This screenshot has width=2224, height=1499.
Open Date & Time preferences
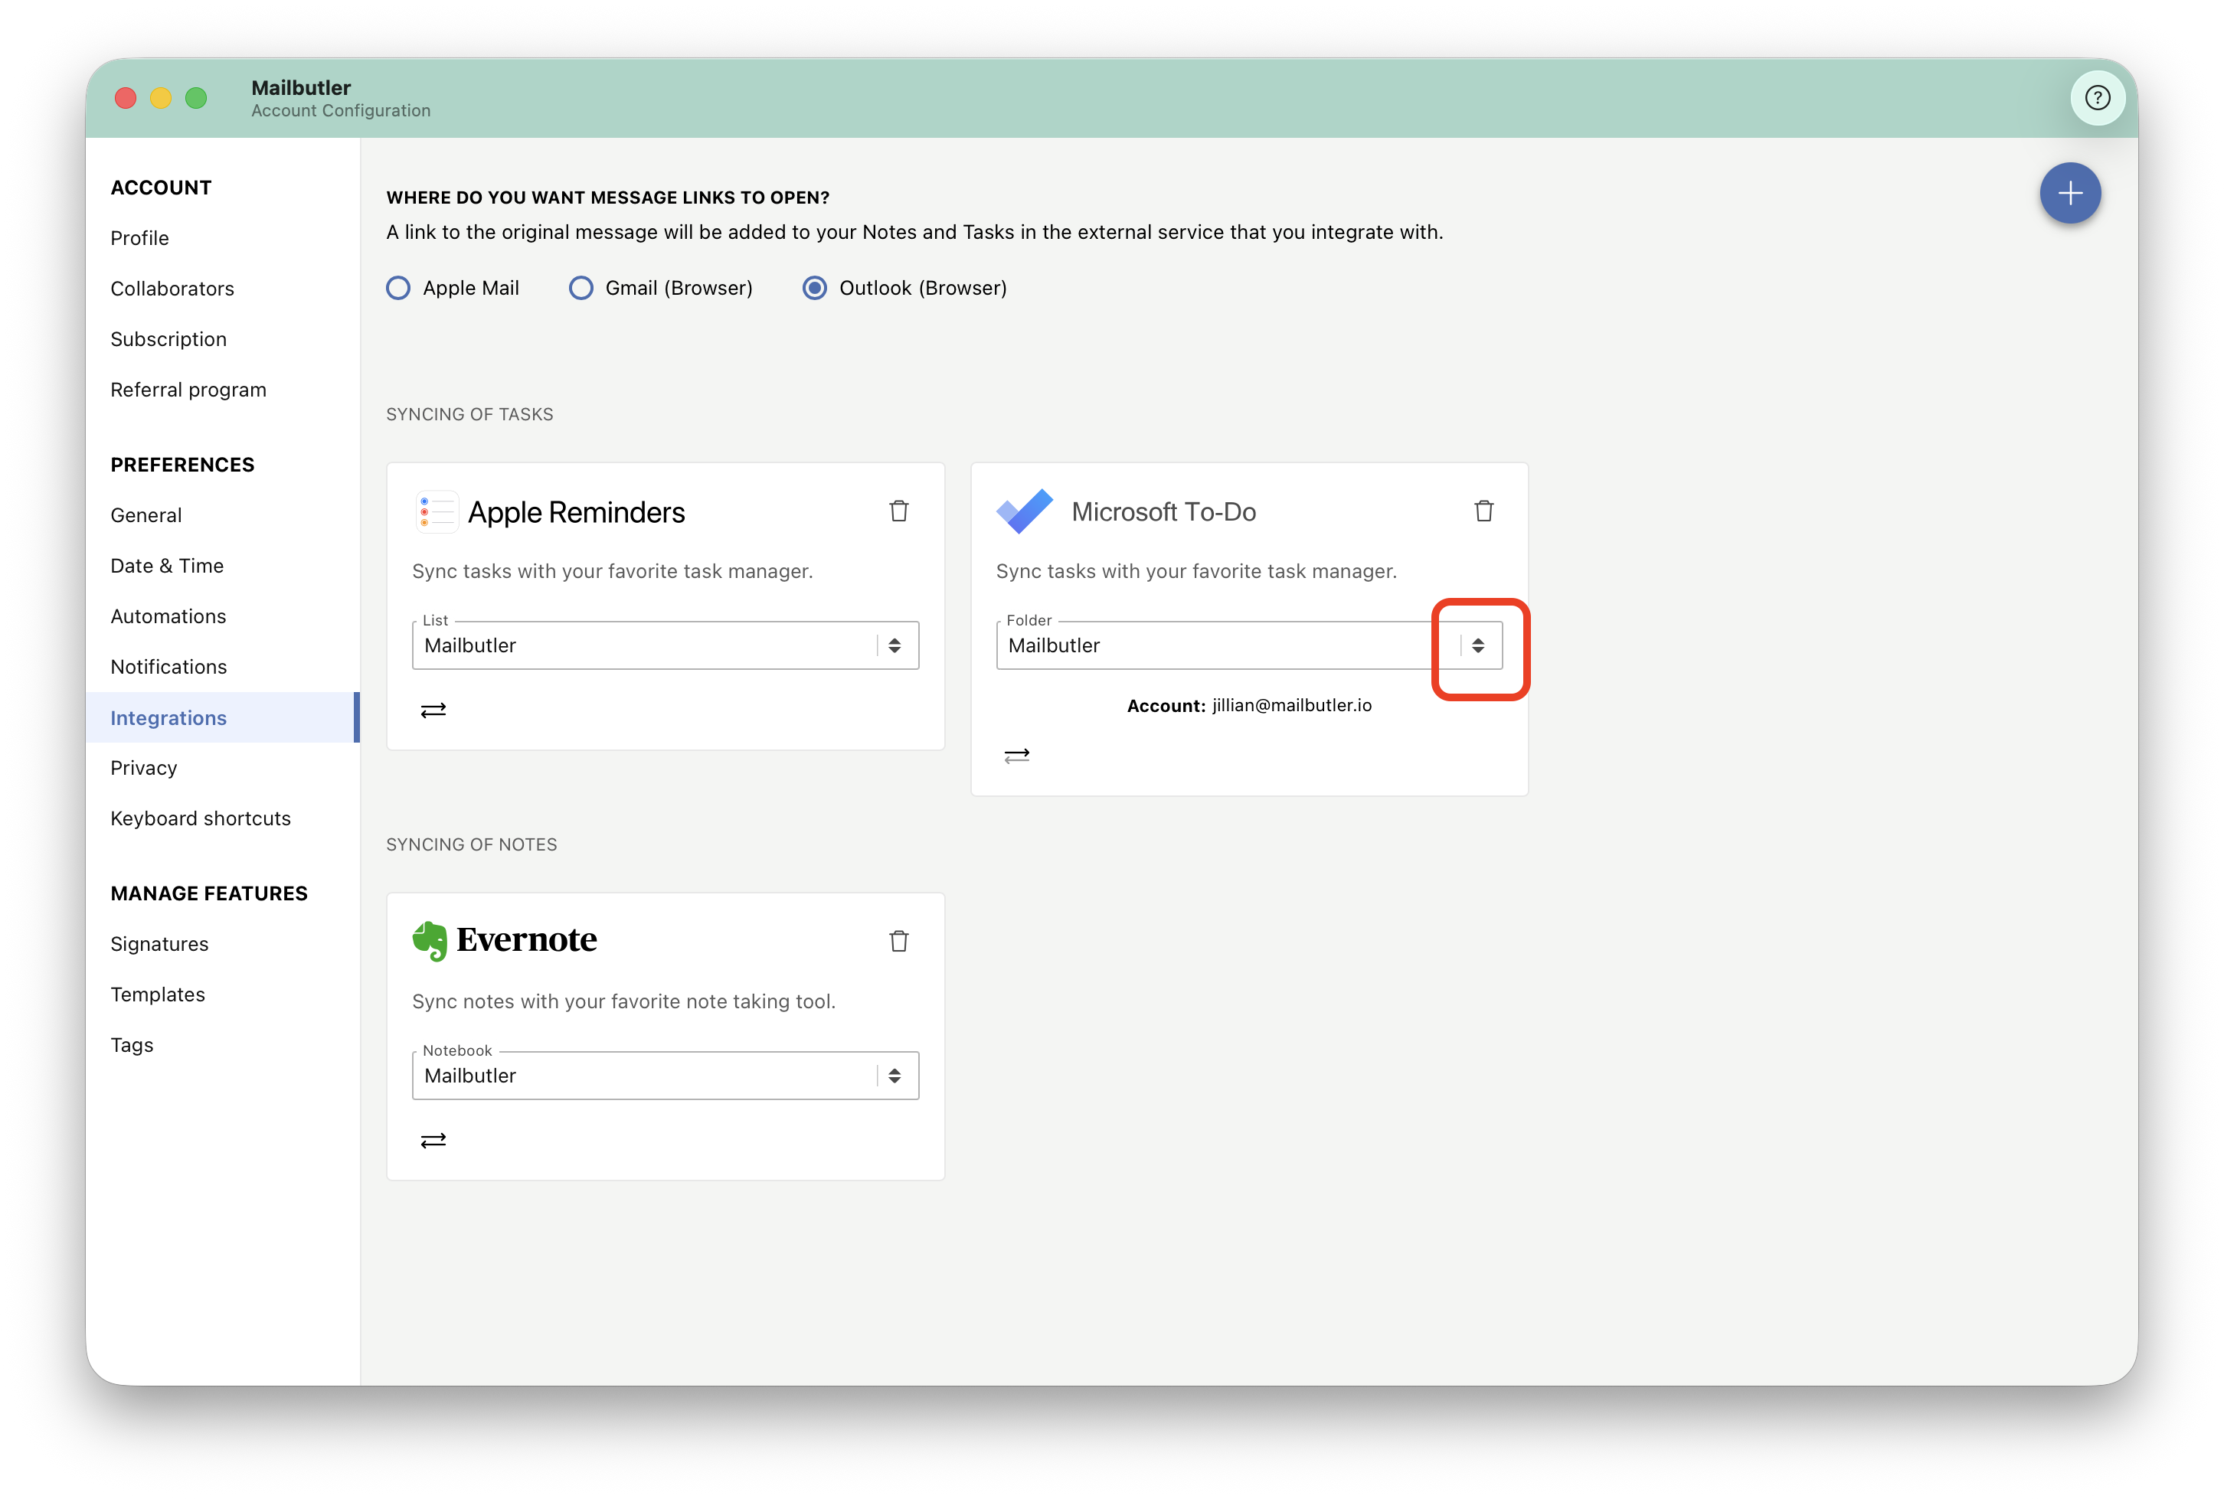[x=166, y=566]
